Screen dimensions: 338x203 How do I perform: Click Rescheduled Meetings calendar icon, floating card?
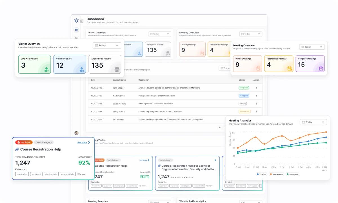(x=289, y=69)
